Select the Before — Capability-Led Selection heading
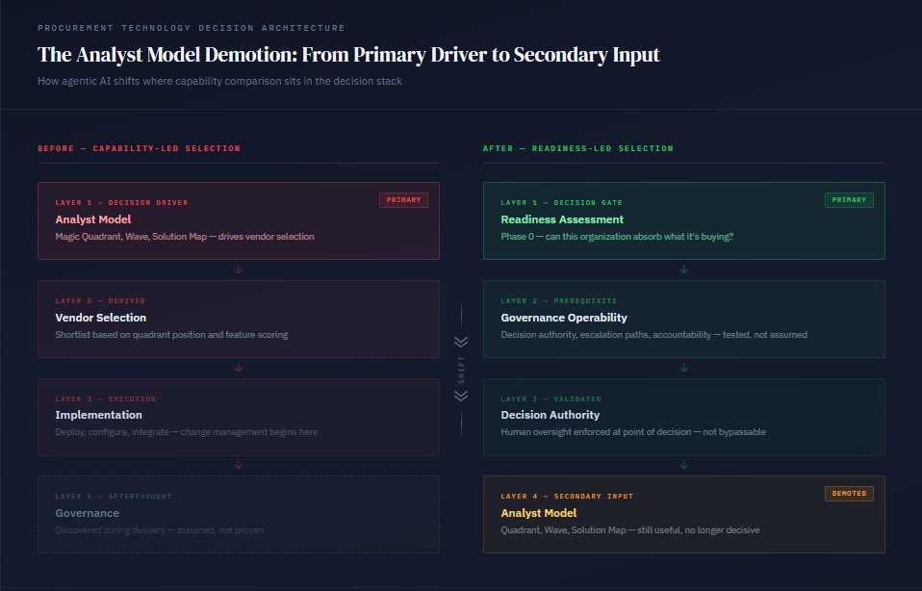 coord(140,148)
